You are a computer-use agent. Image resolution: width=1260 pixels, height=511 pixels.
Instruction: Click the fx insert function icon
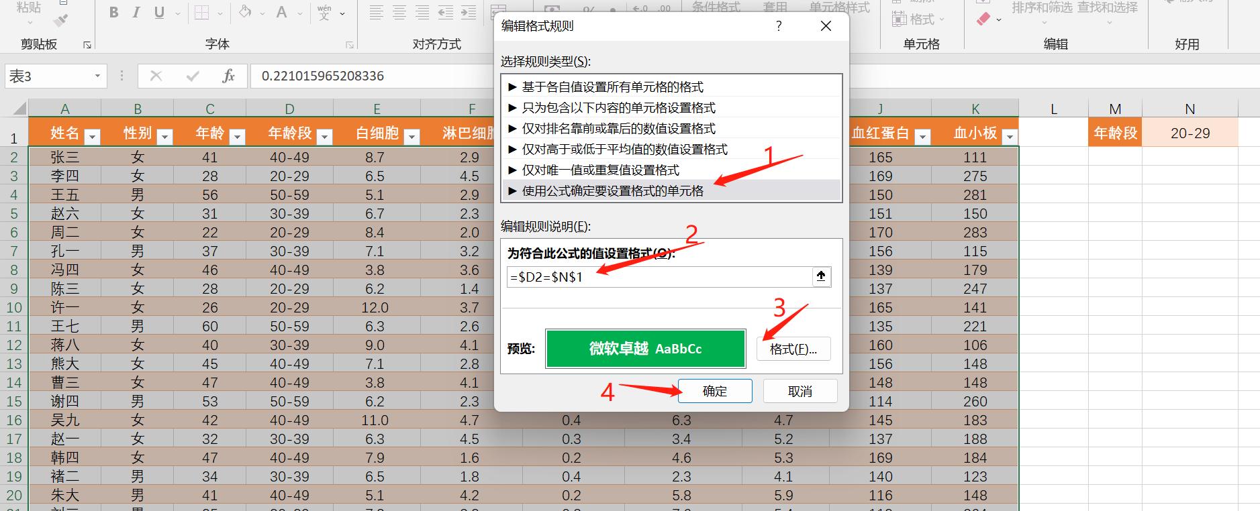point(228,76)
